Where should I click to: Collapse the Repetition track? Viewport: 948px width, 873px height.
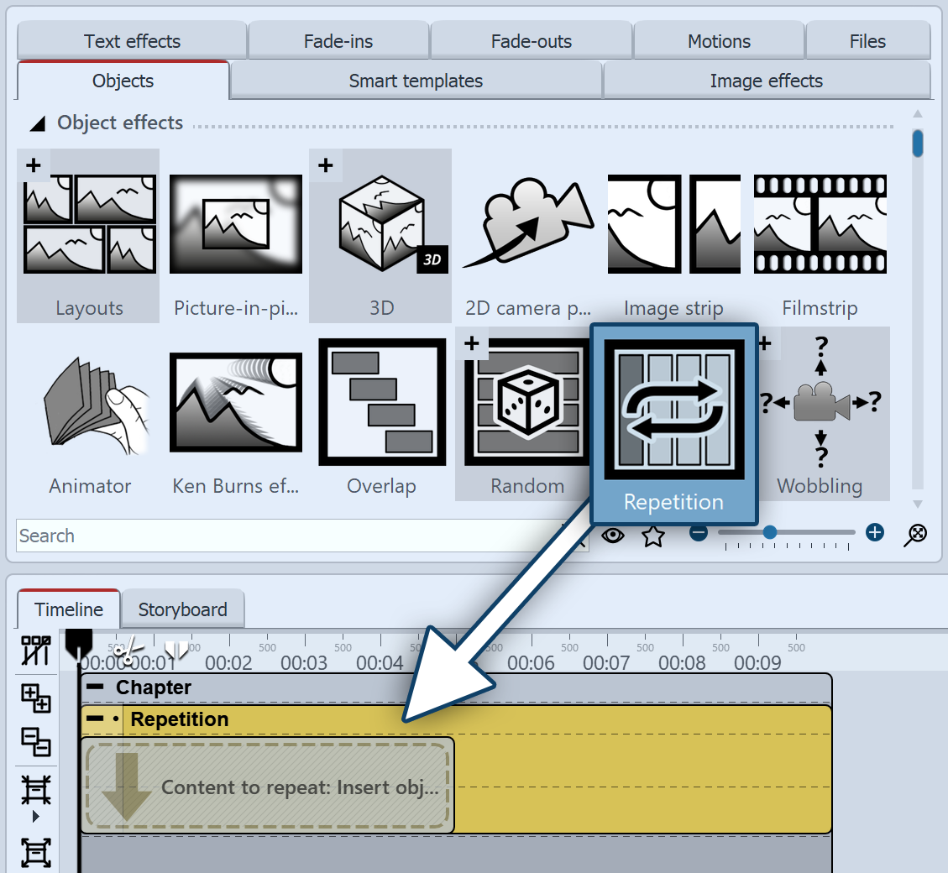tap(96, 719)
